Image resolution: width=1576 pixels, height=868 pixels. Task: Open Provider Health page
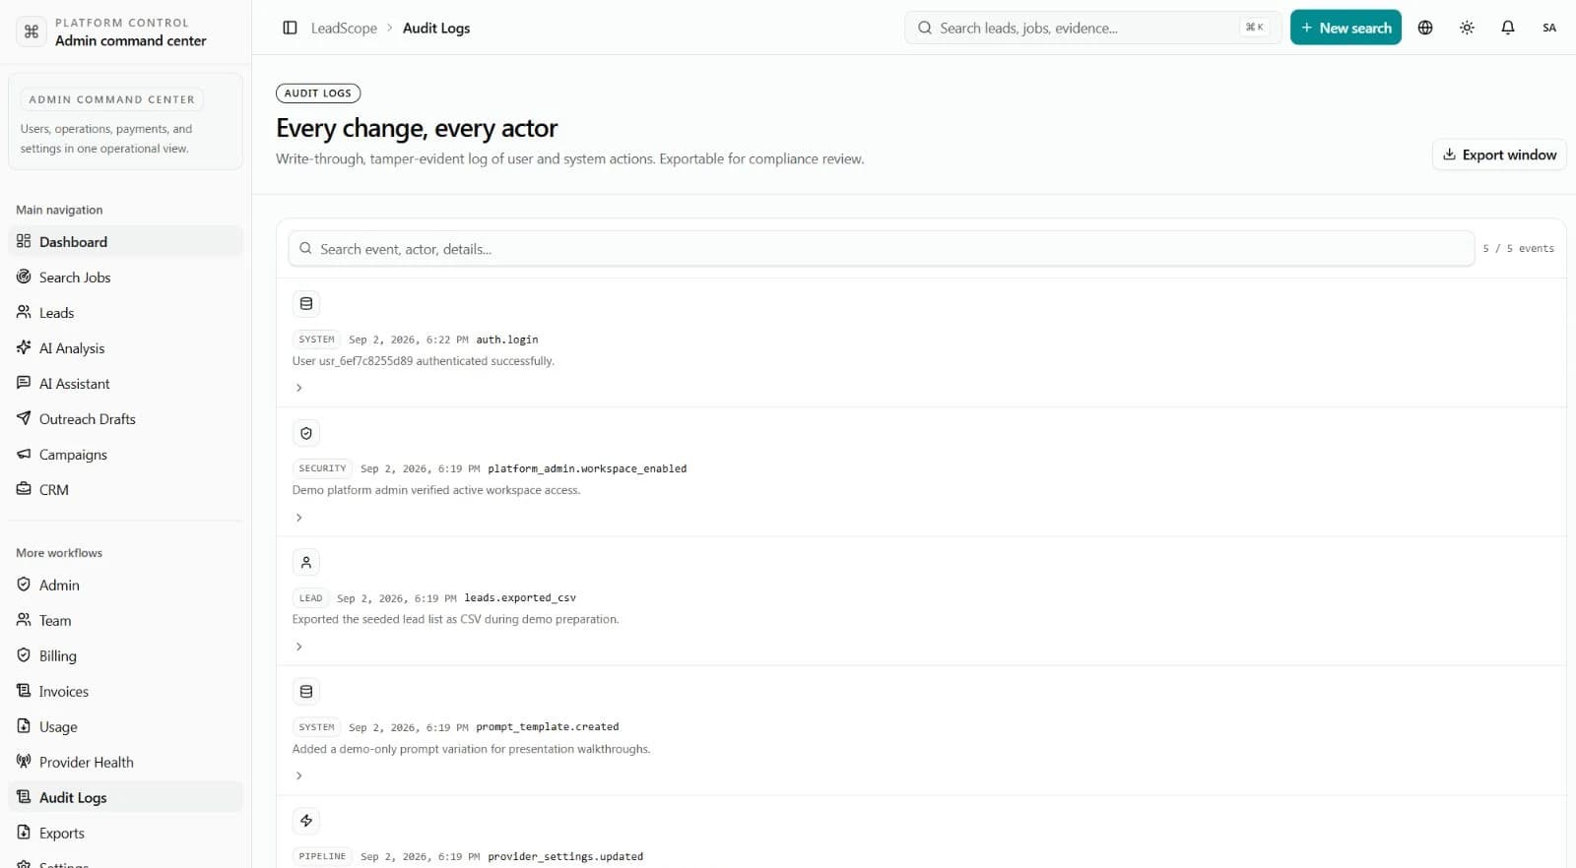[125, 762]
